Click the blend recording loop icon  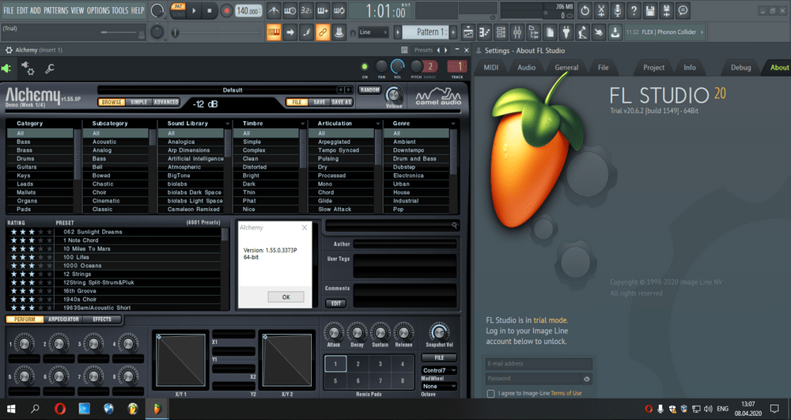pyautogui.click(x=339, y=10)
